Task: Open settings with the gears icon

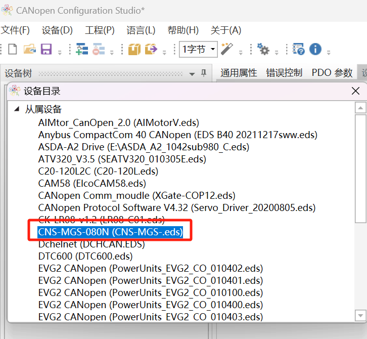Action: coord(263,49)
